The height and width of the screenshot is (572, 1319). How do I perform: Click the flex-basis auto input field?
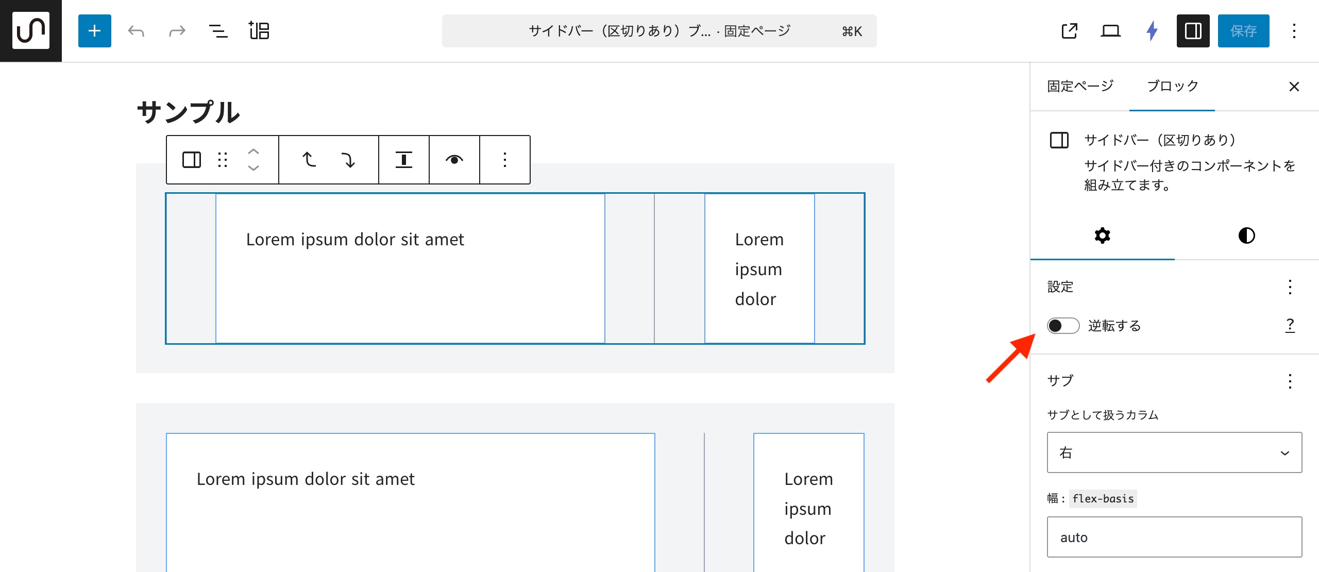point(1174,537)
